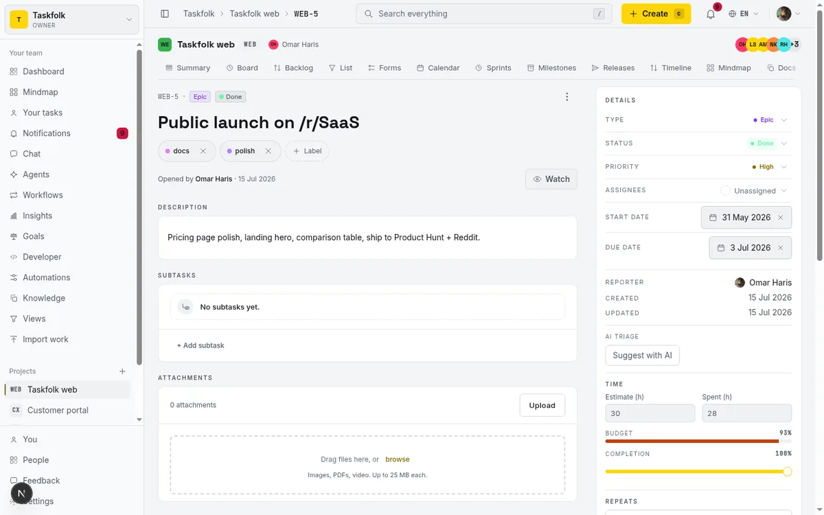Click Suggest with AI button
824x515 pixels.
tap(642, 356)
